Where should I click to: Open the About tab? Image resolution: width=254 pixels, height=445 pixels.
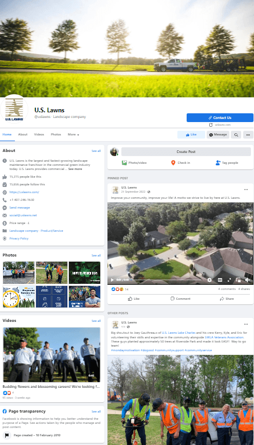click(x=23, y=134)
